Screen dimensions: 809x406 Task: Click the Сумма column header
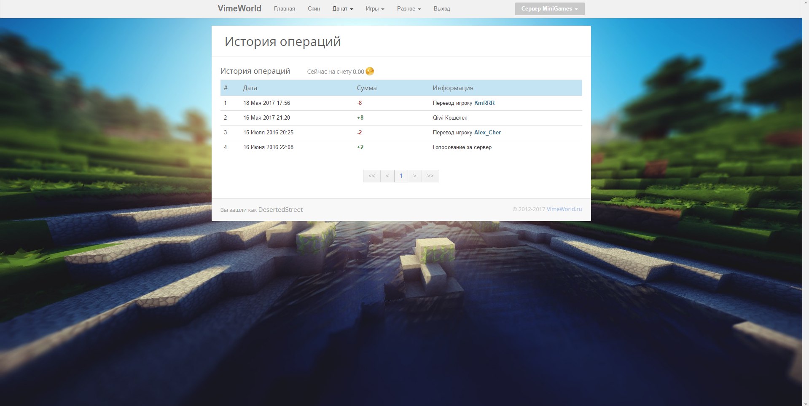pos(367,88)
